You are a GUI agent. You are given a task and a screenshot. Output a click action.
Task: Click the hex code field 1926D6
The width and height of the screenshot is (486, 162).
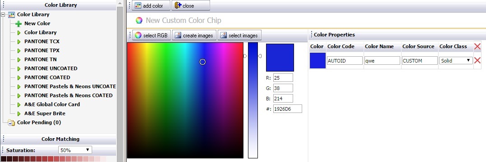click(x=288, y=108)
